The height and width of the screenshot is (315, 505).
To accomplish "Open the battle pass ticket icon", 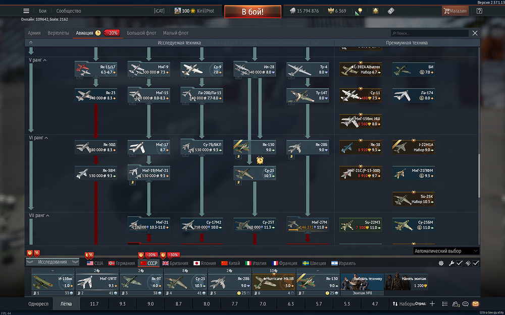I will click(x=391, y=11).
